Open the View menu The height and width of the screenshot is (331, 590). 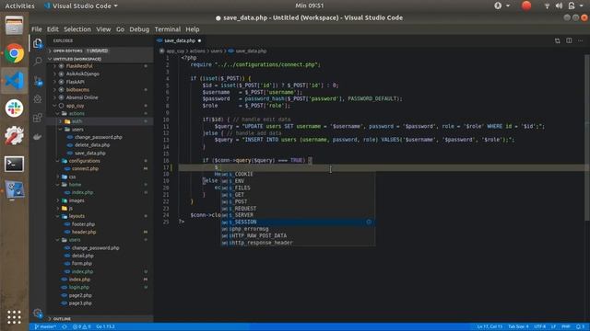103,29
